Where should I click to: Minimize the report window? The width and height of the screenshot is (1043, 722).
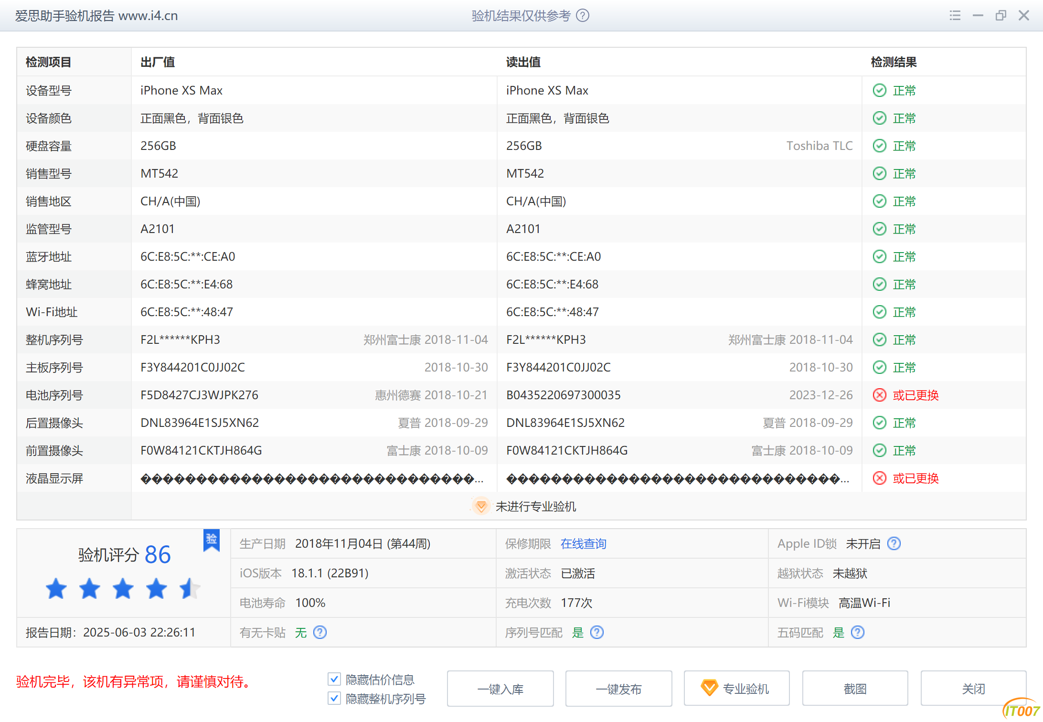pyautogui.click(x=978, y=16)
